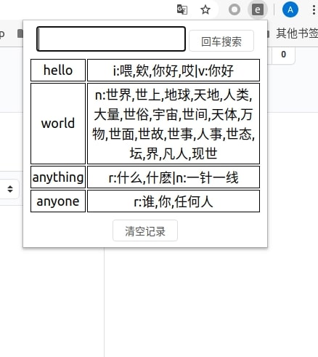Select the 'anything' word cell
Image resolution: width=318 pixels, height=357 pixels.
coord(58,177)
